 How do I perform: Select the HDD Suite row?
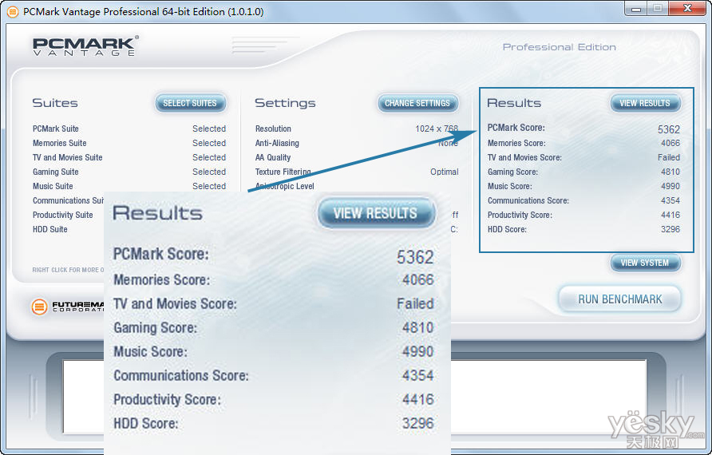click(50, 229)
